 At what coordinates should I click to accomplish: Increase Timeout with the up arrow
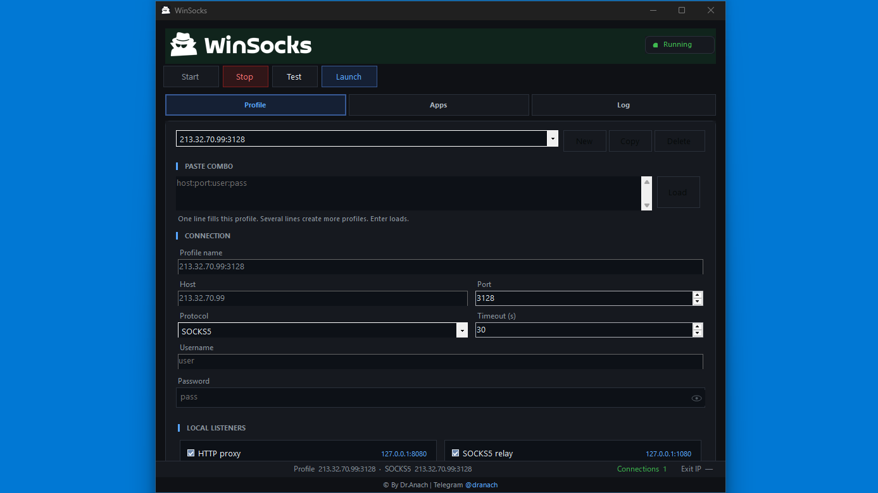click(x=698, y=326)
